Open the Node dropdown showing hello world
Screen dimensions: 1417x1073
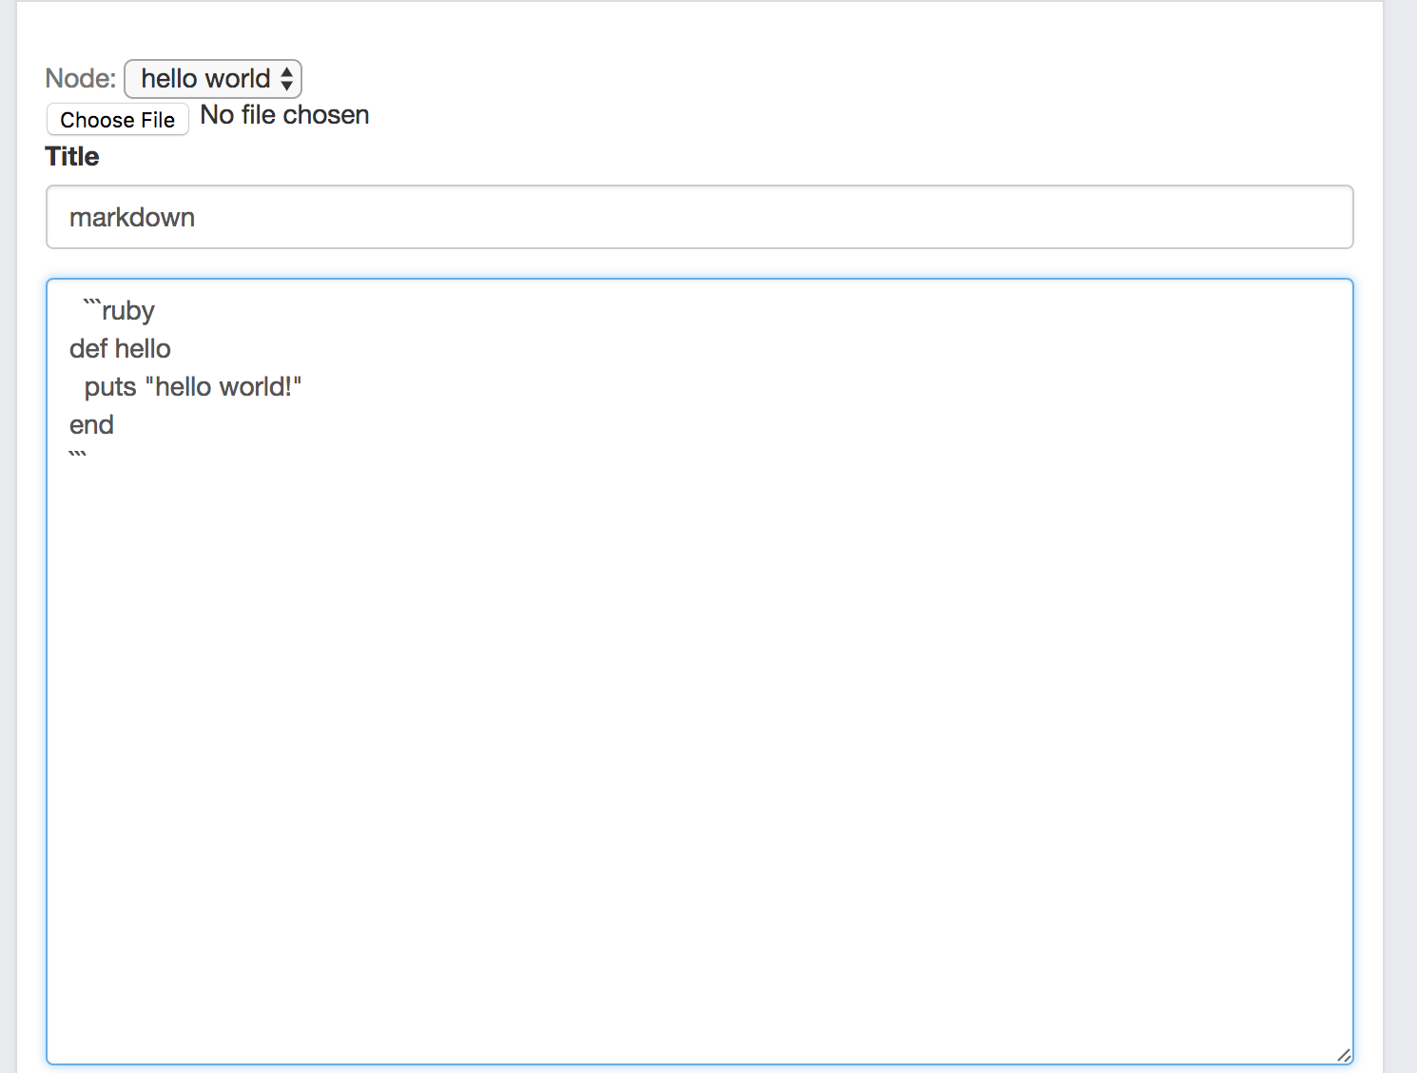pyautogui.click(x=213, y=79)
